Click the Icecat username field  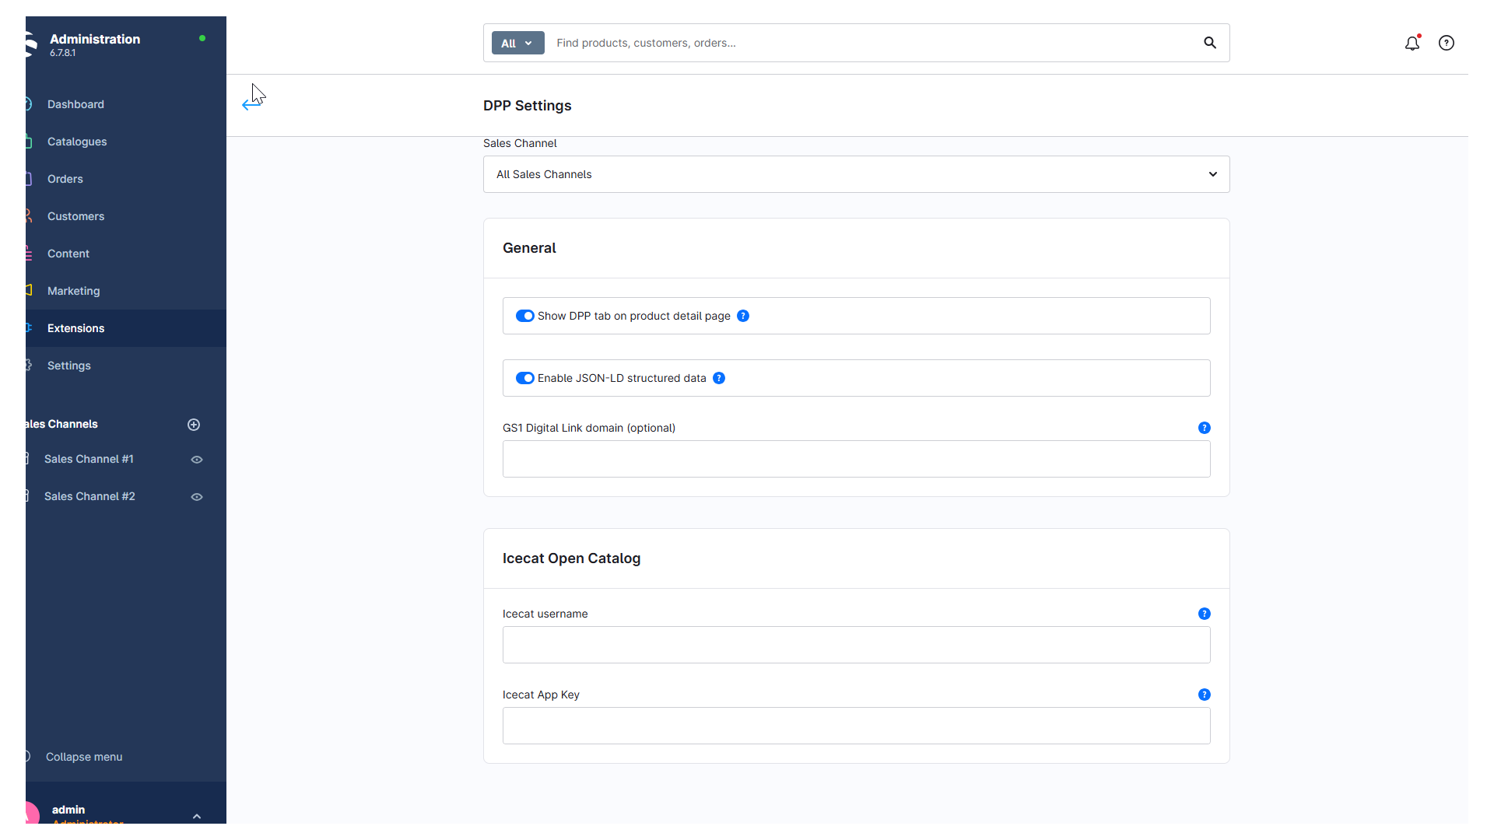[856, 645]
